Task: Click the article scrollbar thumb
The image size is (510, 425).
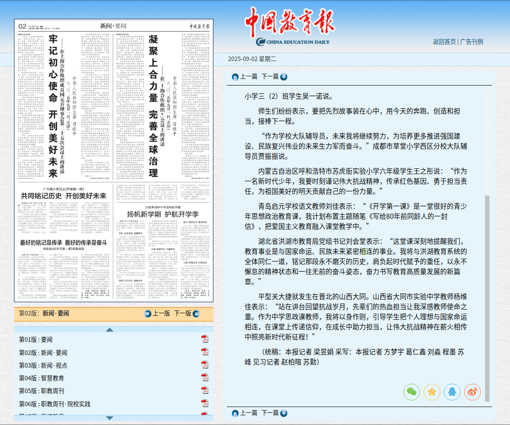Action: pos(487,298)
